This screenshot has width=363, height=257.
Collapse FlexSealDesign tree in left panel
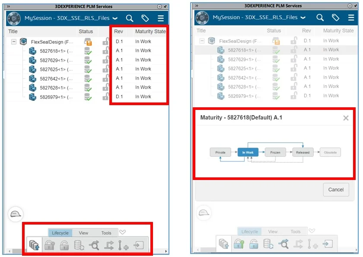[x=14, y=42]
